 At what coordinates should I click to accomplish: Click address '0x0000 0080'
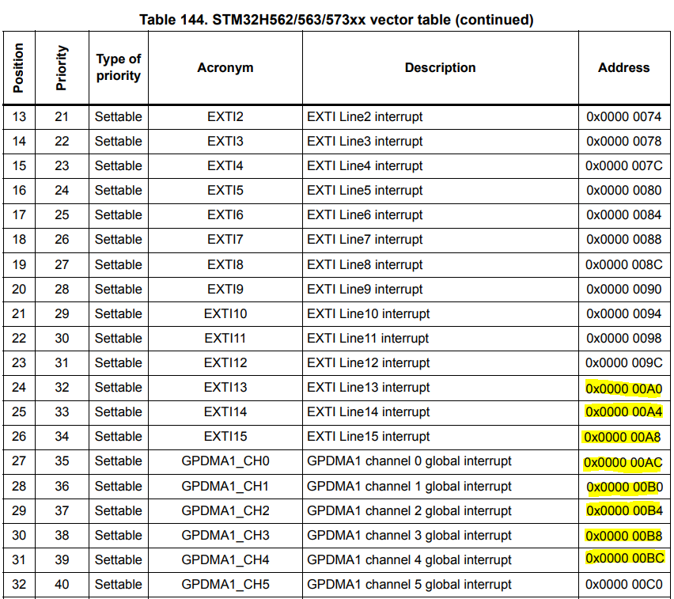[x=623, y=190]
